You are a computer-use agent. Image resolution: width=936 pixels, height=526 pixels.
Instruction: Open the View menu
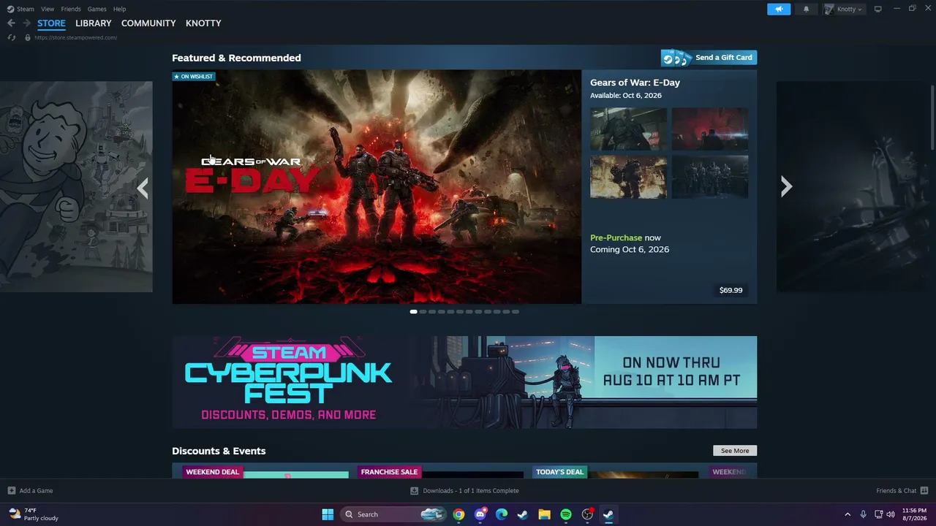pos(48,9)
